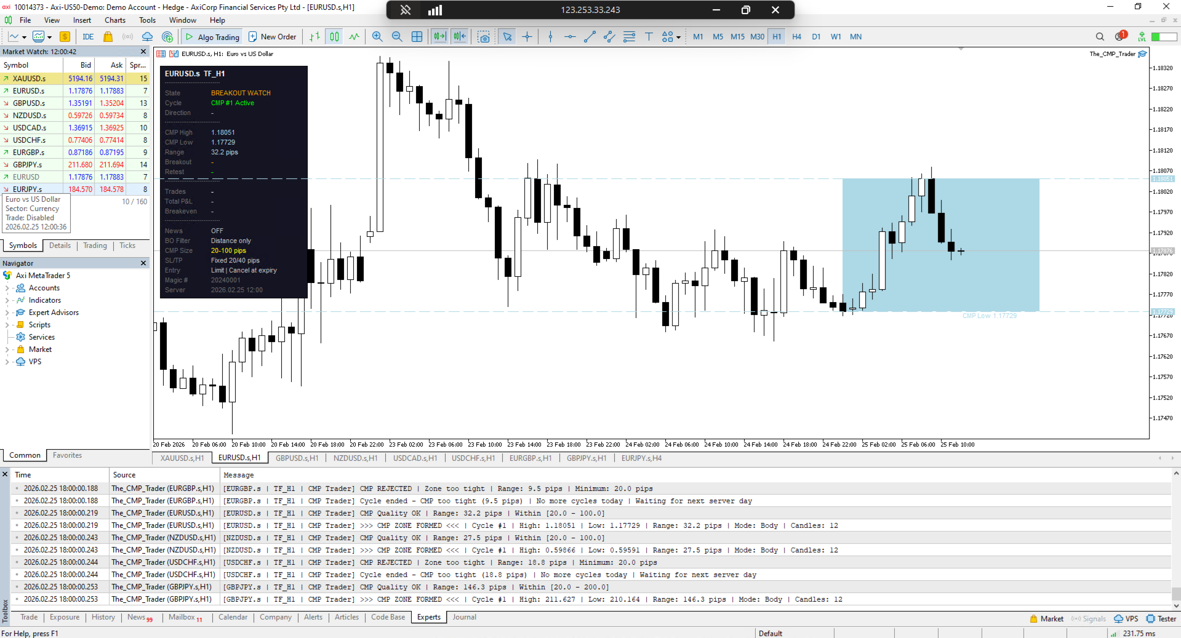
Task: Expand the Expert Advisors node
Action: pos(7,313)
